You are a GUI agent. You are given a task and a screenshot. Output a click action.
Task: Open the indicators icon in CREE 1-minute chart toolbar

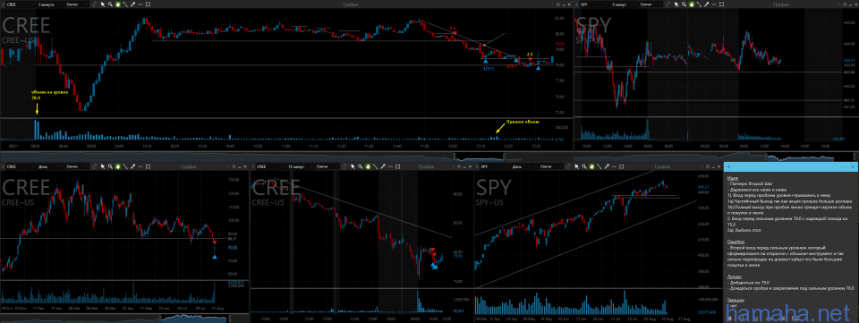pos(94,4)
